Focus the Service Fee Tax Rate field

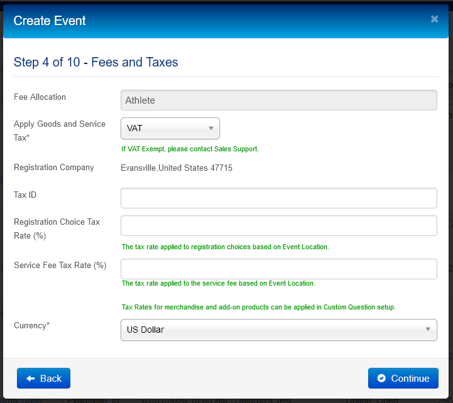[279, 269]
